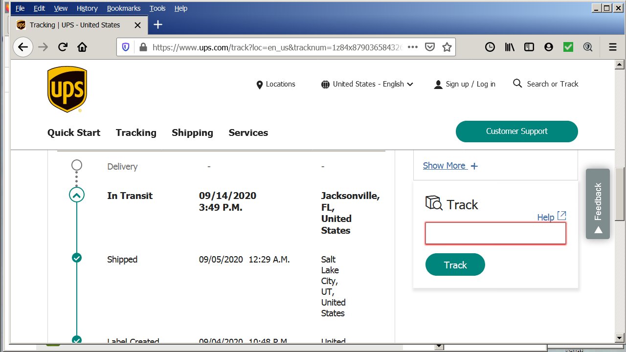
Task: Open United States - English language dropdown
Action: 367,84
